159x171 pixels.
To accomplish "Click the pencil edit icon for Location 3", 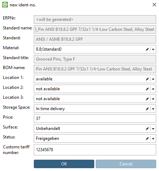I will [147, 99].
